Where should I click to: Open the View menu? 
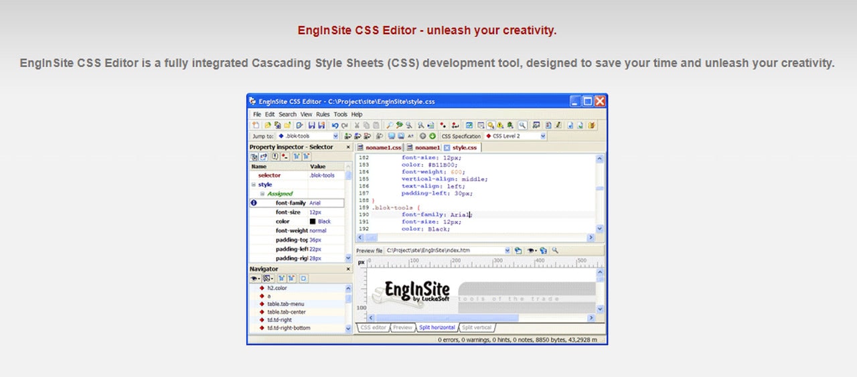[x=306, y=115]
